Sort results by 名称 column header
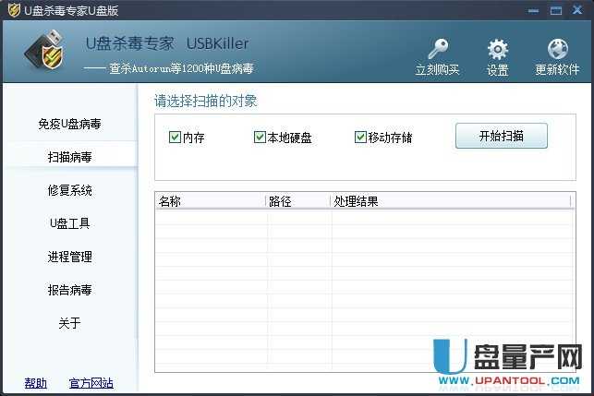594x396 pixels. point(209,201)
